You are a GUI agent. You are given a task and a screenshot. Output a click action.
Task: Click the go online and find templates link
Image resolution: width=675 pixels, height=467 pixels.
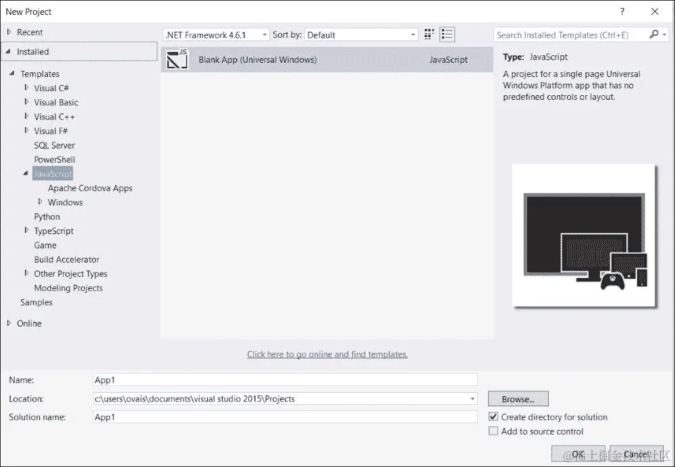327,354
